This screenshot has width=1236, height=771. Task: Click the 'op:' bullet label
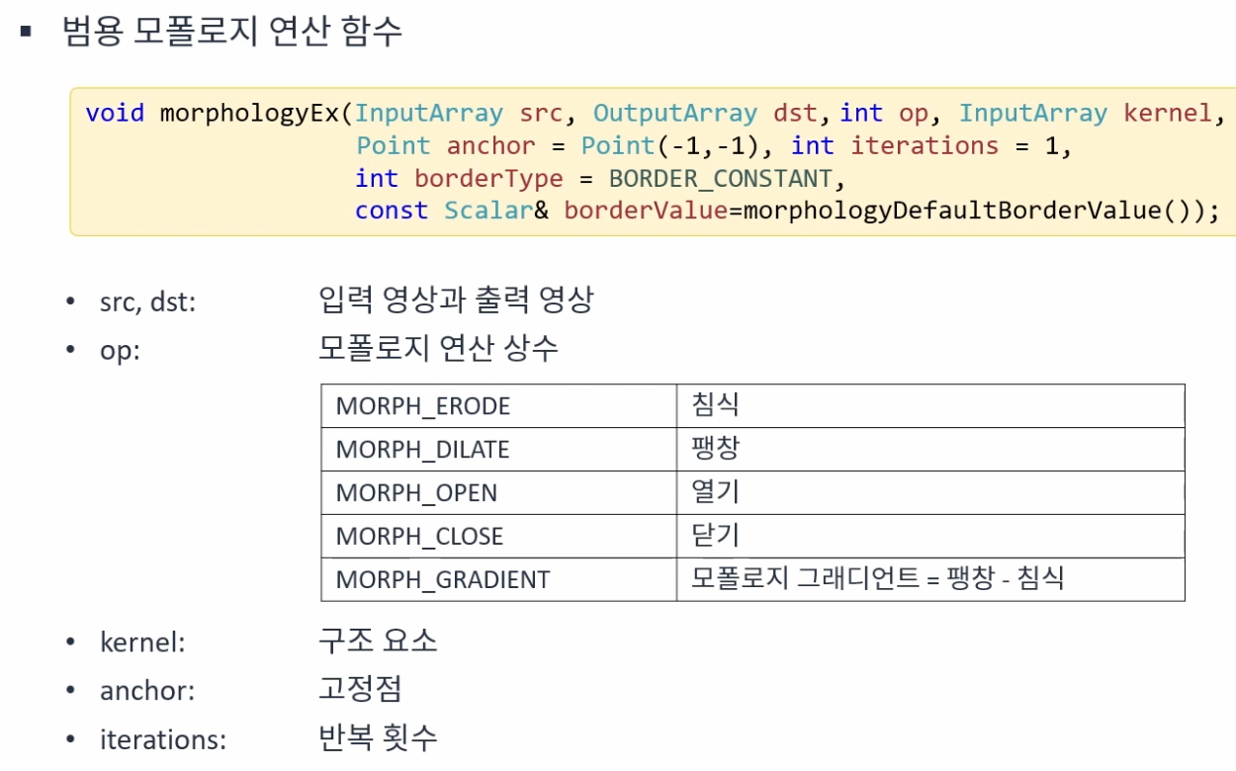click(x=120, y=351)
